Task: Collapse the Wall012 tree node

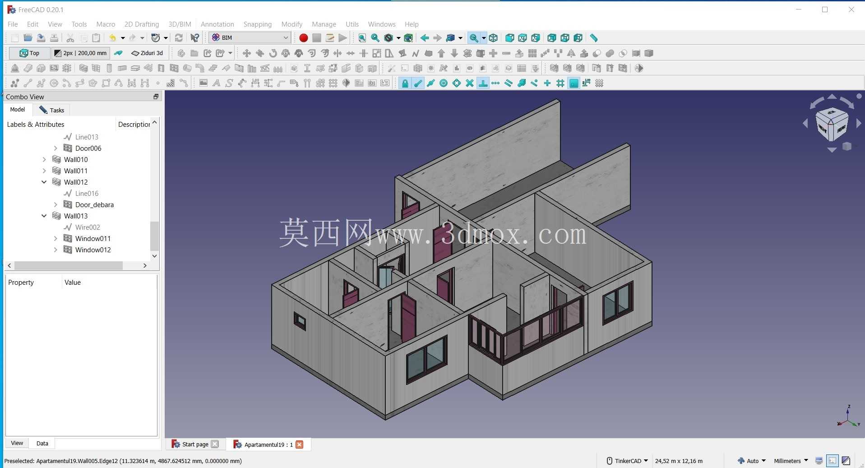Action: click(x=44, y=182)
